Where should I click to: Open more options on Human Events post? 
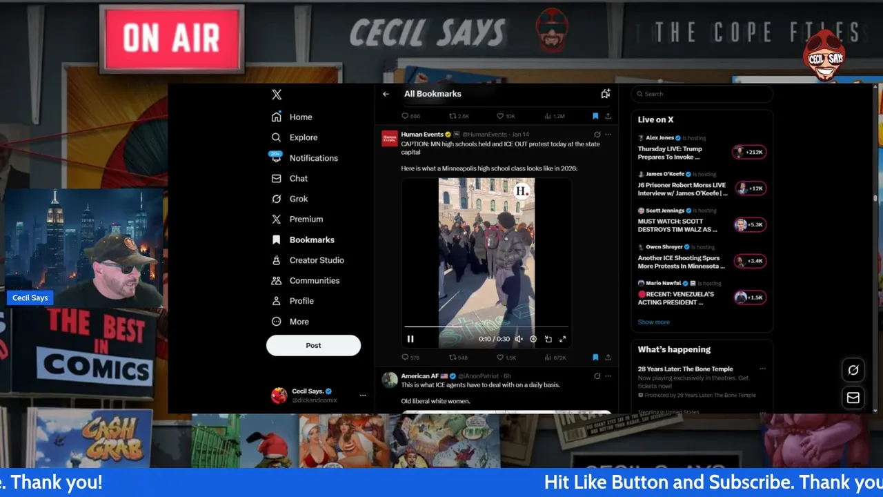[608, 135]
